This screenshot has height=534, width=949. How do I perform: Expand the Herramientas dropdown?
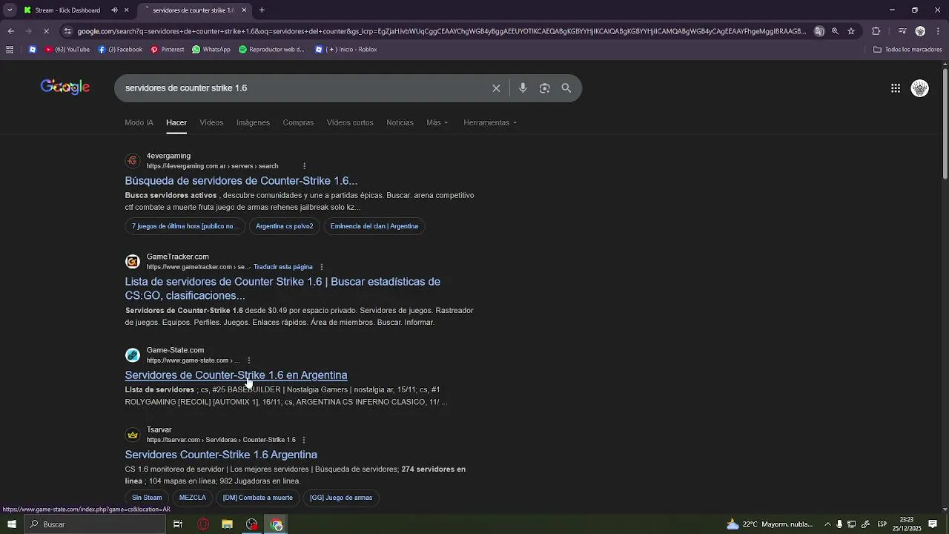tap(490, 122)
